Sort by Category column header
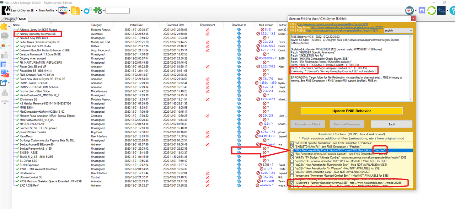455x209 pixels. pyautogui.click(x=96, y=25)
